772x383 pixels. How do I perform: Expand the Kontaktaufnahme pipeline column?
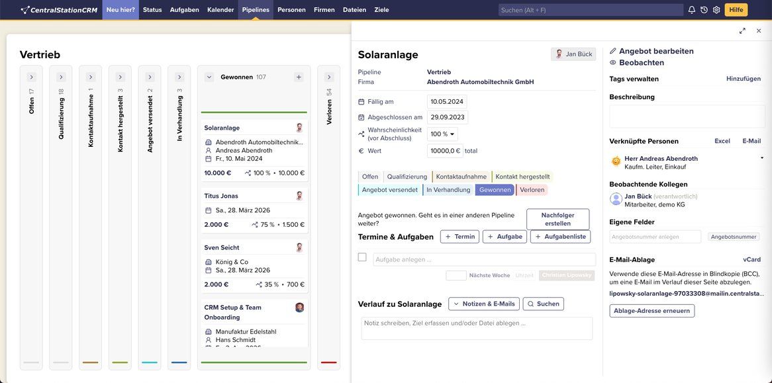pyautogui.click(x=91, y=77)
